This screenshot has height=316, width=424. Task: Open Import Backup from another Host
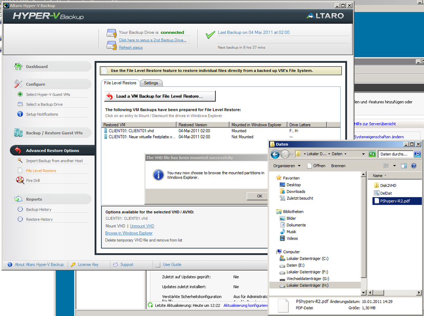[54, 161]
